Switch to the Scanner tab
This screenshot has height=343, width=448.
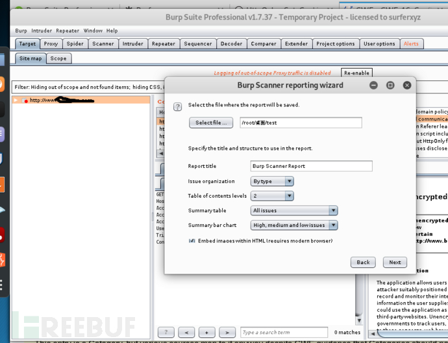coord(103,43)
